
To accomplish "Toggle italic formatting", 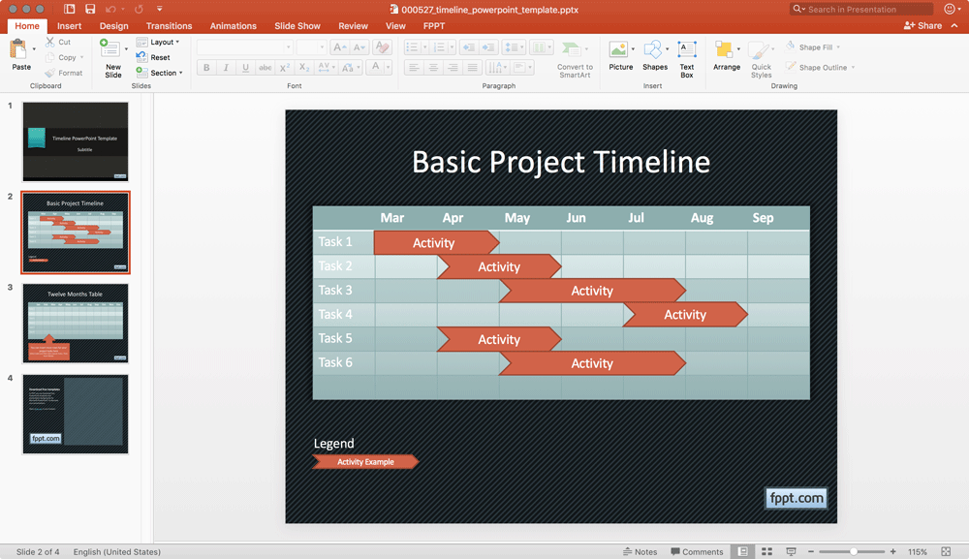I will 225,67.
